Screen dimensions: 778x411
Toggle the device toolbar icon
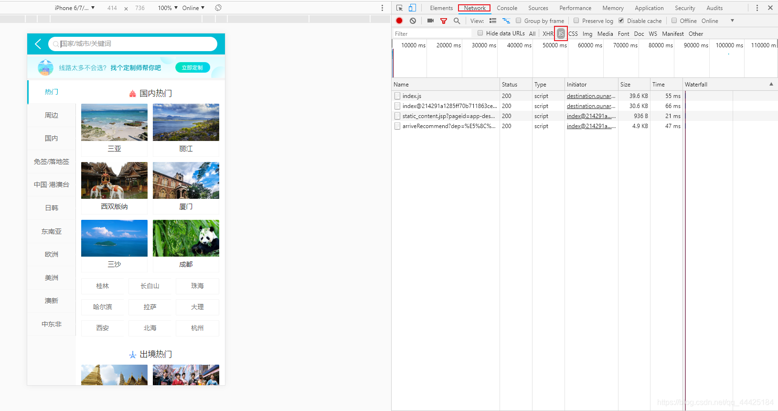(412, 8)
